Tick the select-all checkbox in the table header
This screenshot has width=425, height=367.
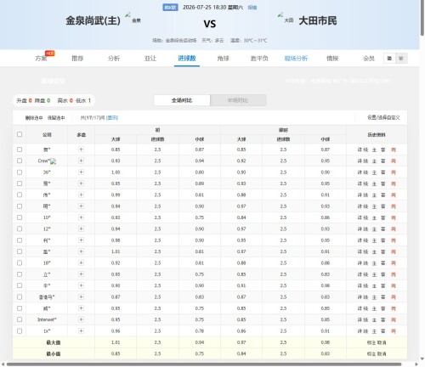point(20,134)
